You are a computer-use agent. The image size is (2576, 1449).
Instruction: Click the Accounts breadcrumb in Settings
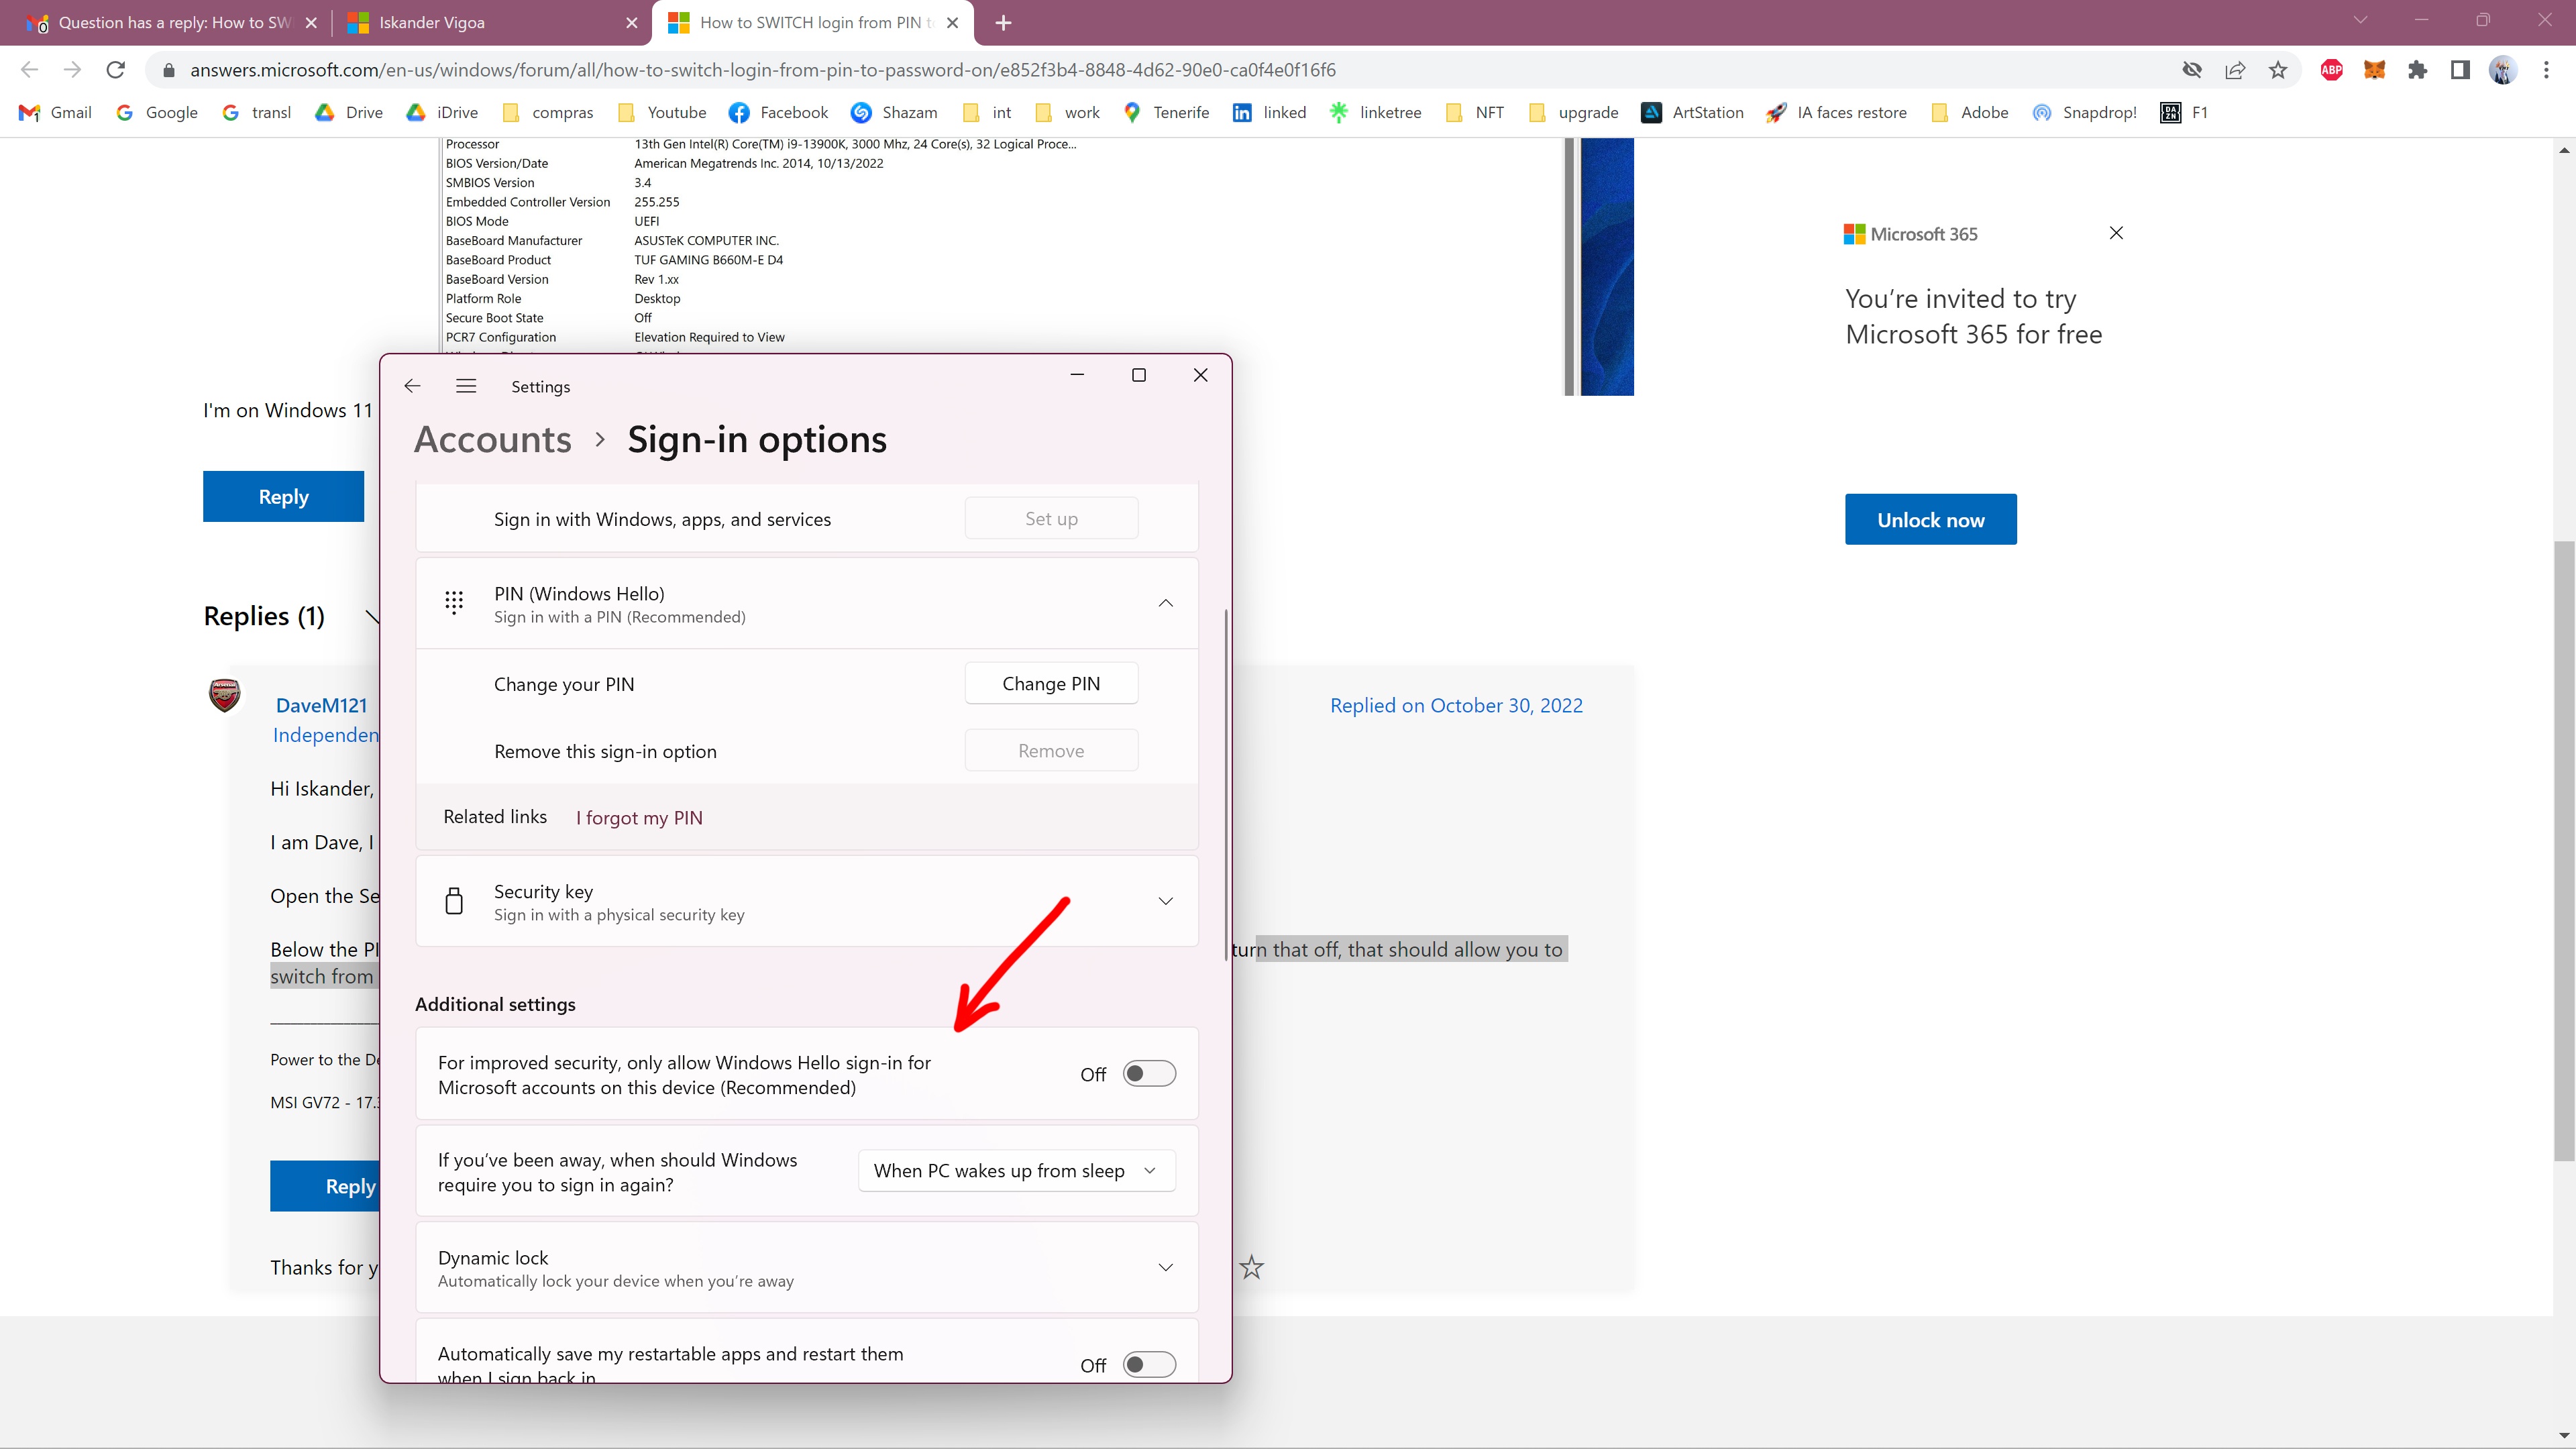[493, 440]
